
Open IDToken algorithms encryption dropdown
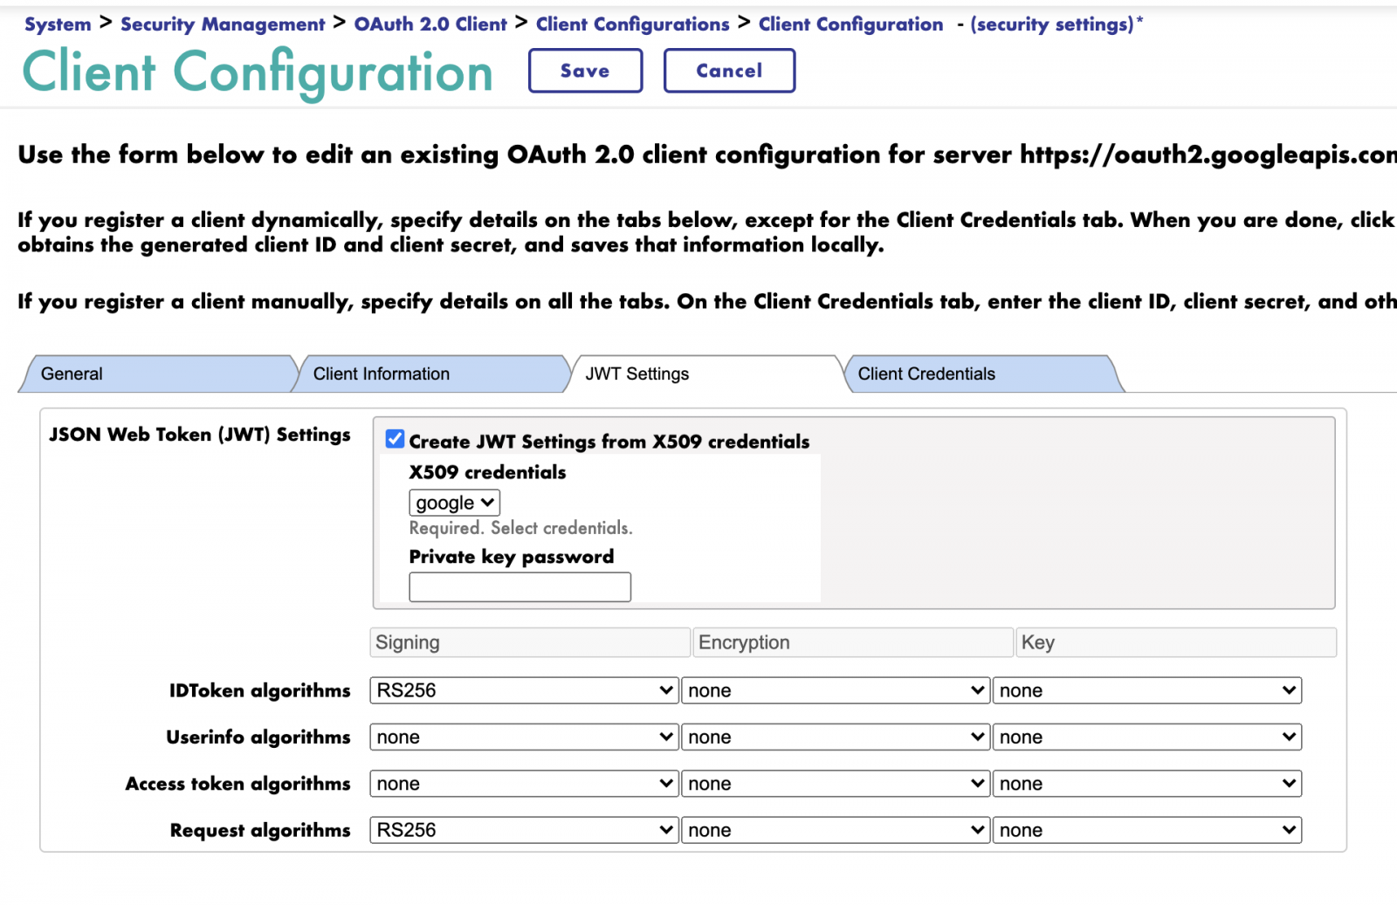[836, 690]
